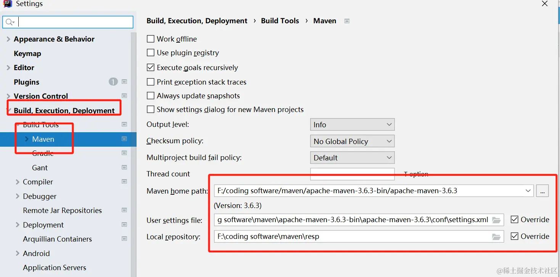Expand the Appearance & Behavior section

coord(8,39)
